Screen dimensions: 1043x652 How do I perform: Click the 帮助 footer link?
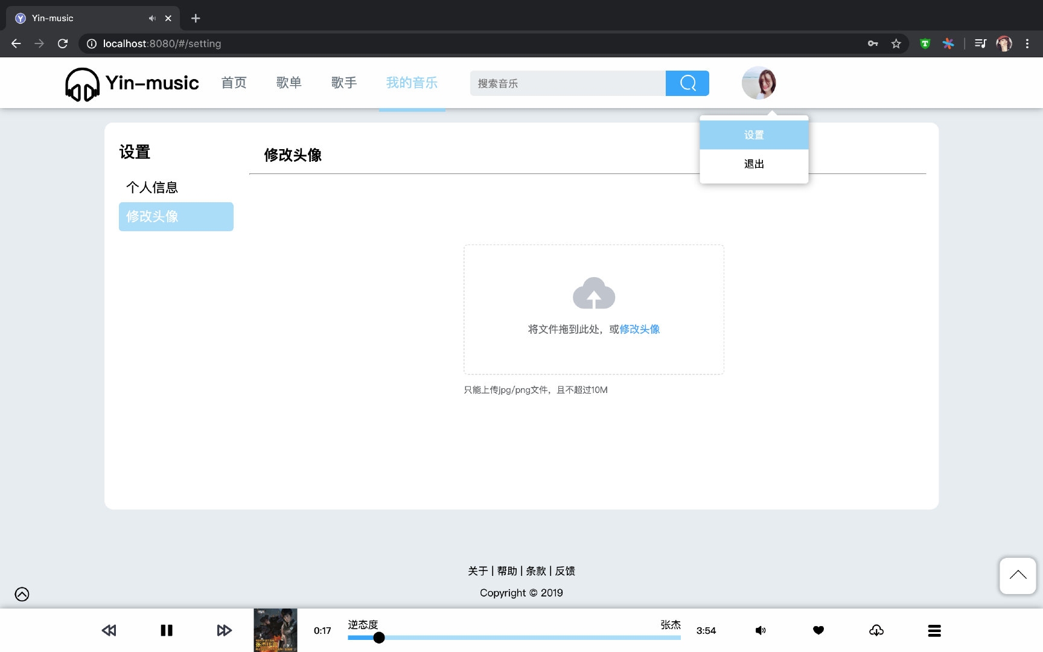pos(507,571)
